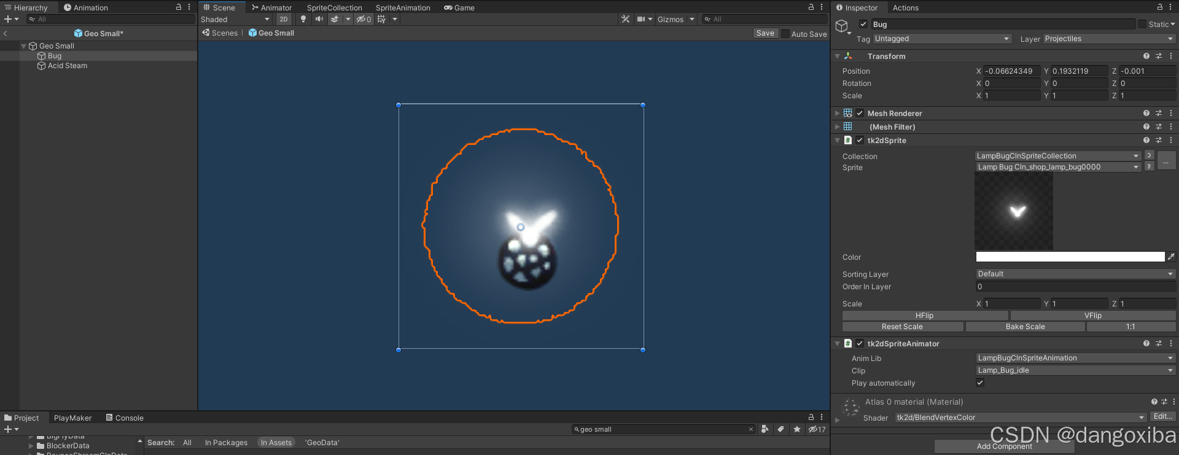
Task: Lock the Inspector panel
Action: [x=1160, y=7]
